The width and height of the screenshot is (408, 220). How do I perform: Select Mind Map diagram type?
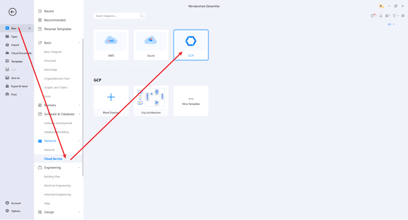tap(51, 70)
